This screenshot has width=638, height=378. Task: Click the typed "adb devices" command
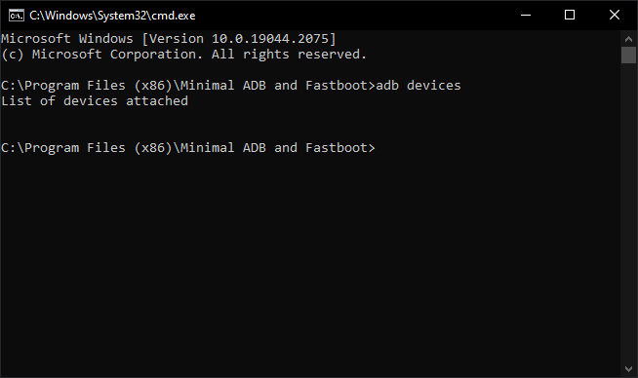click(x=419, y=86)
